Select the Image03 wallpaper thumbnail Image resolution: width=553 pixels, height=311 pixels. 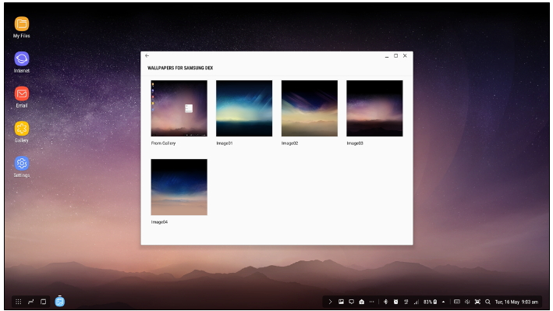click(374, 108)
